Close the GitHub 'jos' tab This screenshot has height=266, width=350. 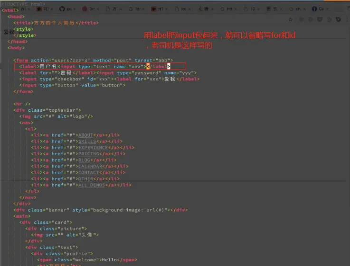coord(75,9)
